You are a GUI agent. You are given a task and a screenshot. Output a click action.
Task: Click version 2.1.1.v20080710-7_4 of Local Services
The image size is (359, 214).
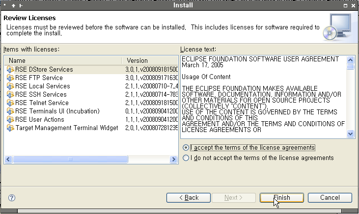152,86
